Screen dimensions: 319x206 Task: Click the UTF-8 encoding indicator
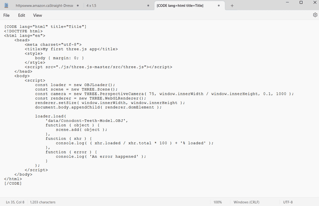287,202
